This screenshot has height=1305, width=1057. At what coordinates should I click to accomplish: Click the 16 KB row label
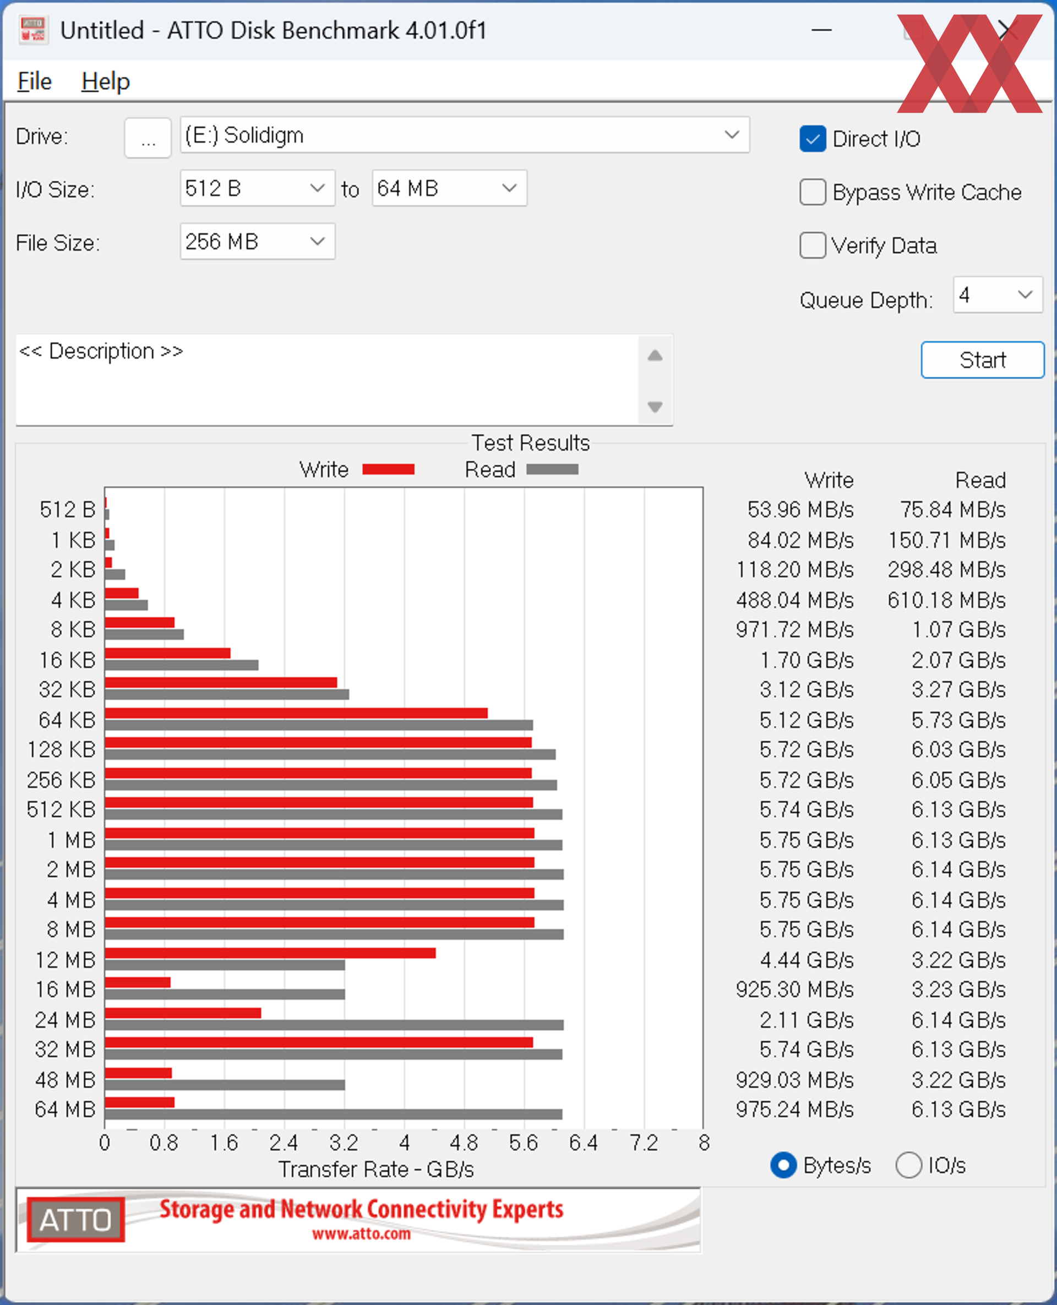point(67,660)
